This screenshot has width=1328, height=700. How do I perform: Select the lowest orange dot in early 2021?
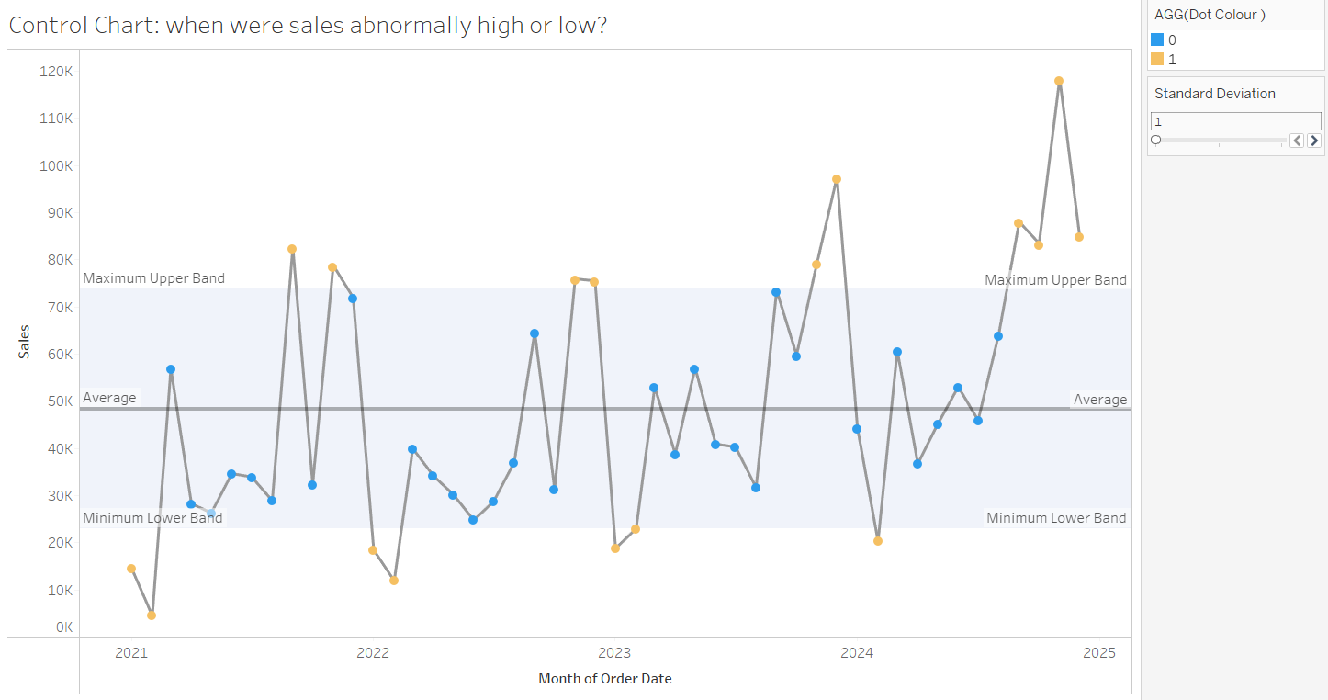[x=152, y=615]
